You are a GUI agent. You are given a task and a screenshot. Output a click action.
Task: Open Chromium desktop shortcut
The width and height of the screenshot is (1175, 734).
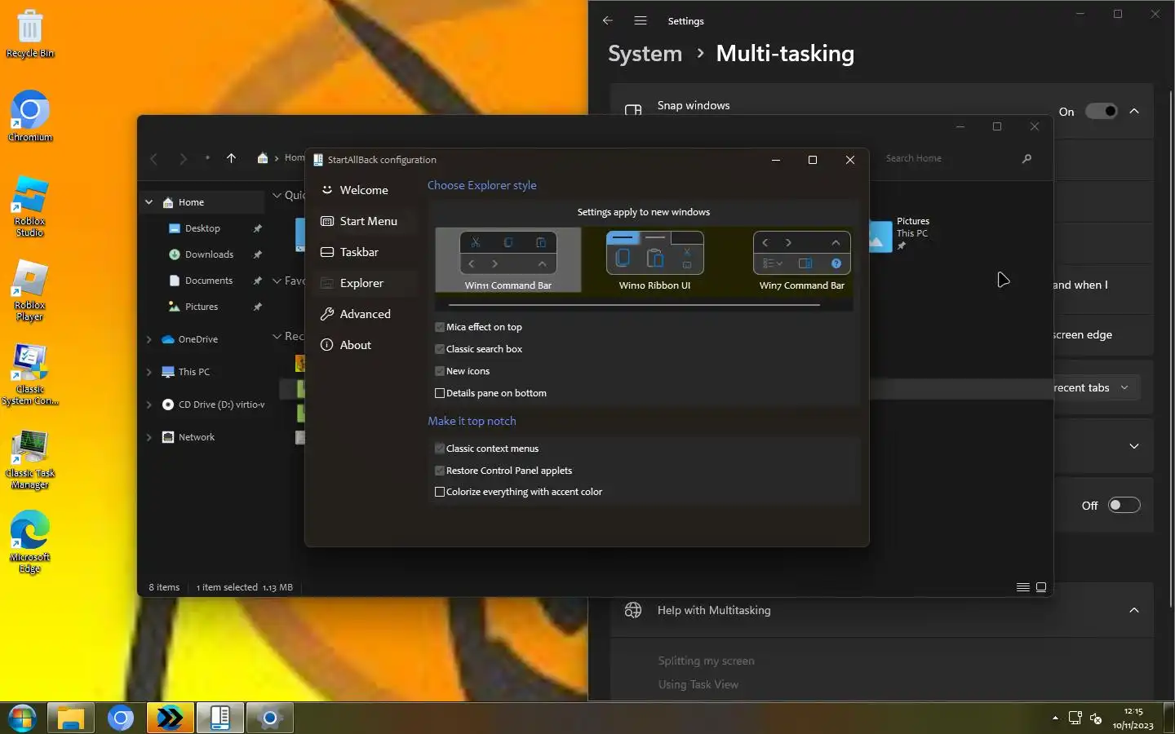click(30, 117)
